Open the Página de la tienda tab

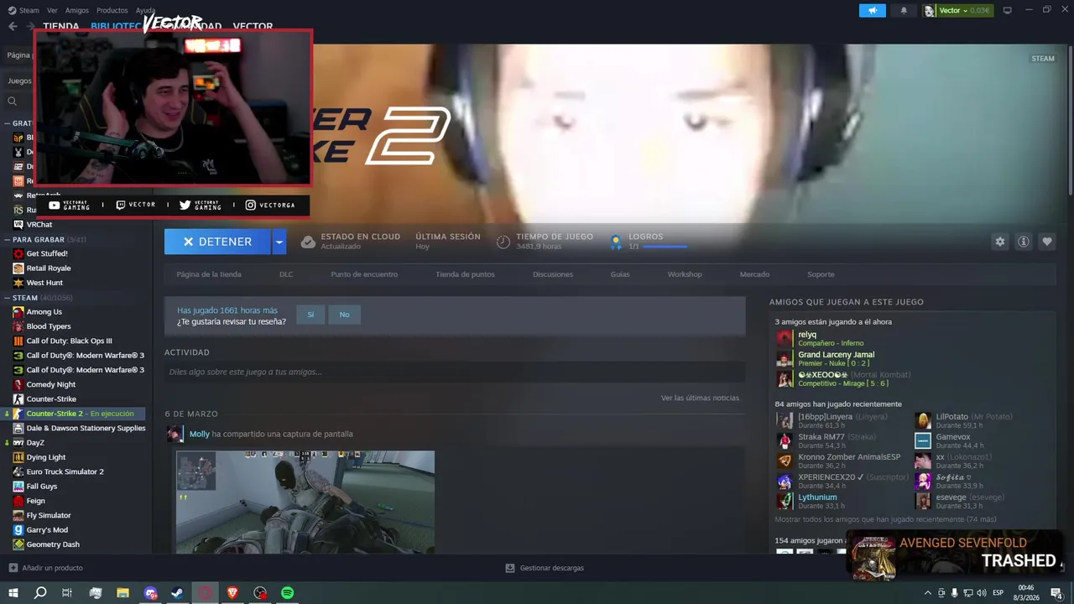(x=209, y=274)
